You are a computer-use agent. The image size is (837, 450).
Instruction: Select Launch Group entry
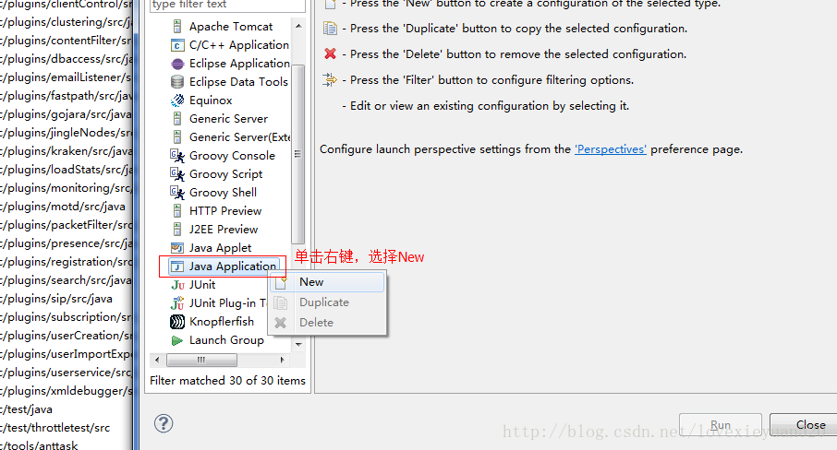226,340
